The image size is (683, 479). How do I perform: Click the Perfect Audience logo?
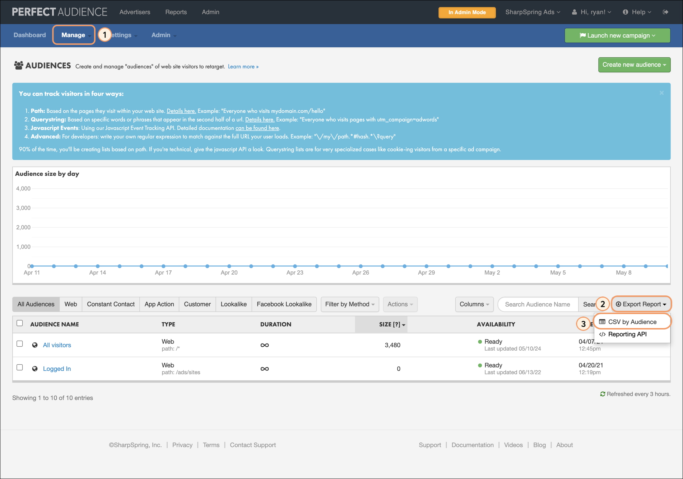(x=60, y=12)
